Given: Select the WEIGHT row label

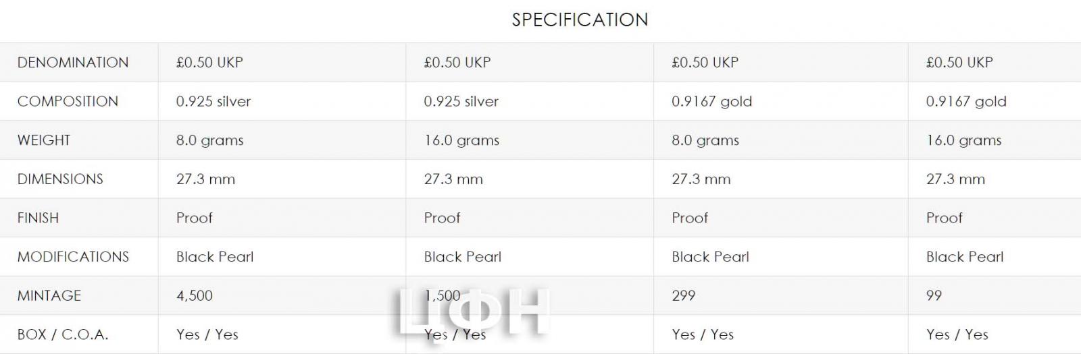Looking at the screenshot, I should tap(44, 140).
